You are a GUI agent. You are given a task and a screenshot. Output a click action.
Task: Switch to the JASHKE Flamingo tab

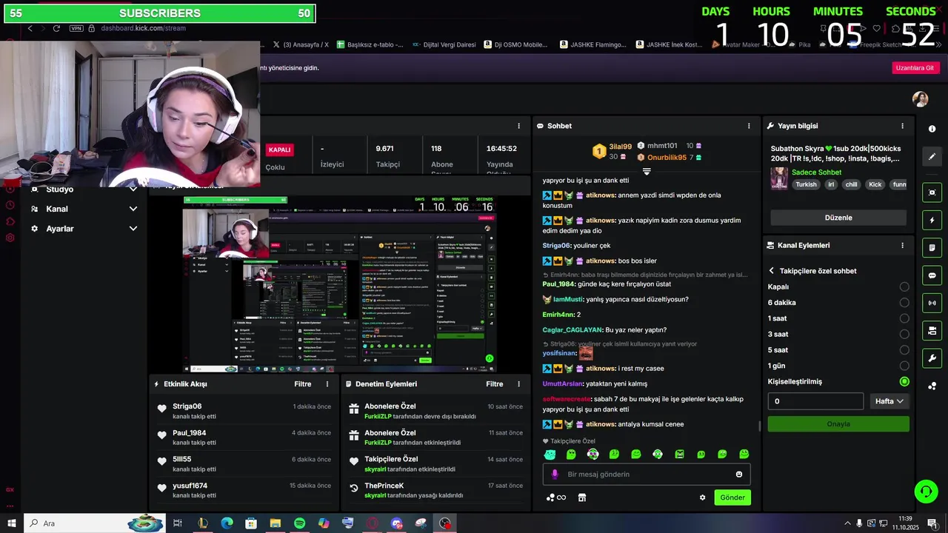[592, 44]
